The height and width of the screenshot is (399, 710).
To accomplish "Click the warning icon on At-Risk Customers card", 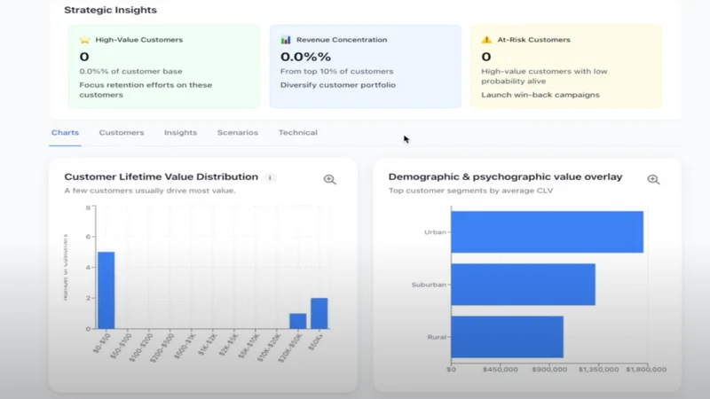I will click(x=486, y=40).
